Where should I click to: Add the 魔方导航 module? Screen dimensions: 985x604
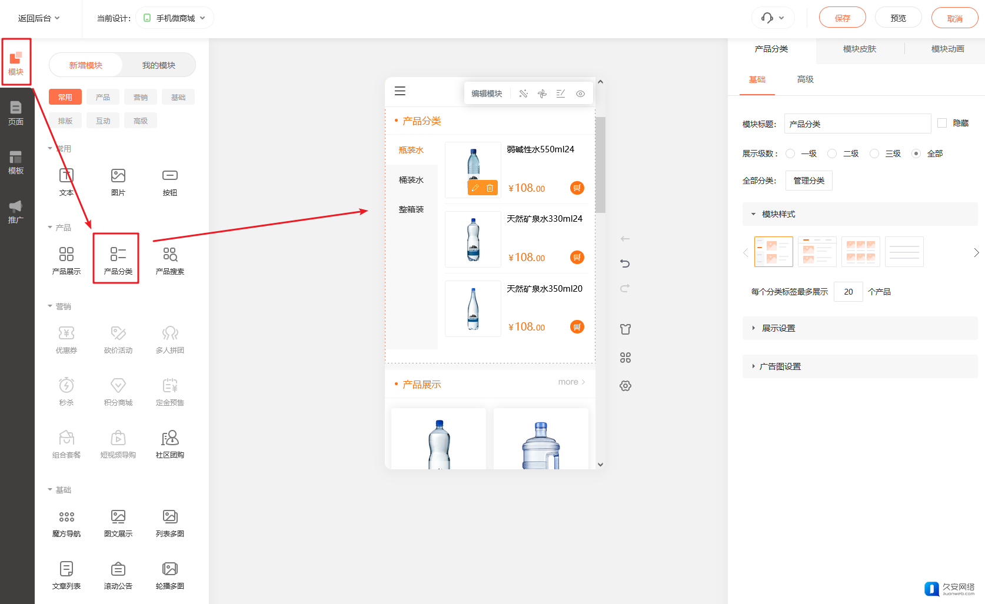click(x=66, y=522)
